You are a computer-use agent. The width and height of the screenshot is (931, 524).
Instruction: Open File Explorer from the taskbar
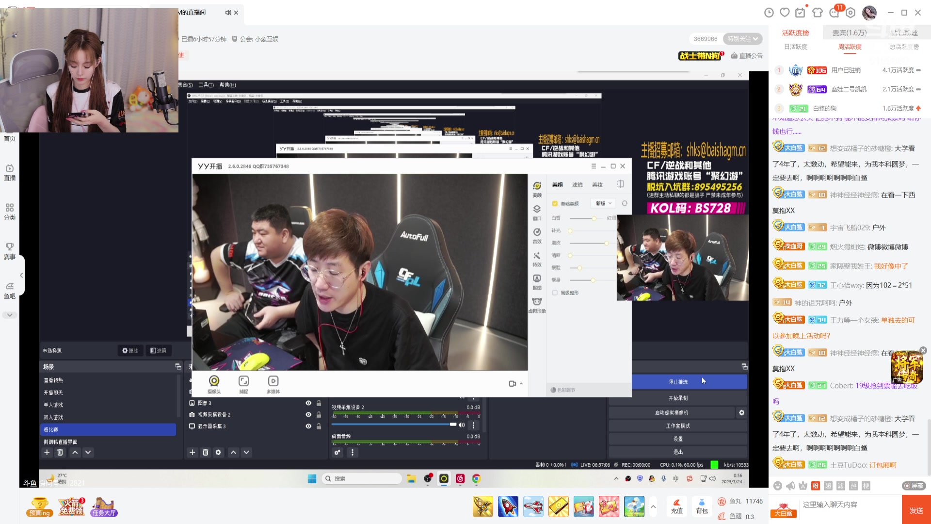[411, 479]
